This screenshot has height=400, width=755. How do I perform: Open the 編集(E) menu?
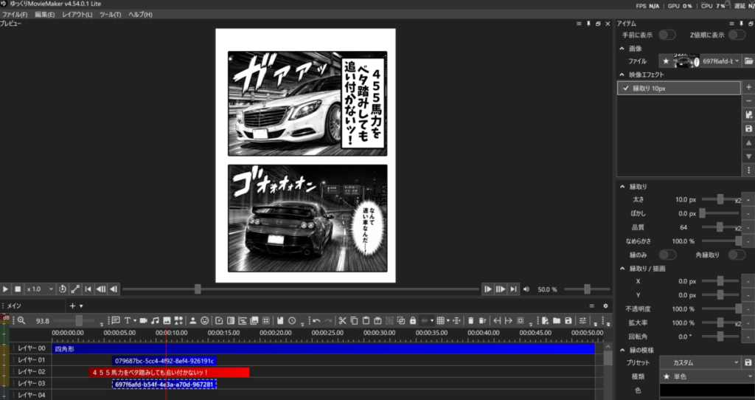click(44, 15)
